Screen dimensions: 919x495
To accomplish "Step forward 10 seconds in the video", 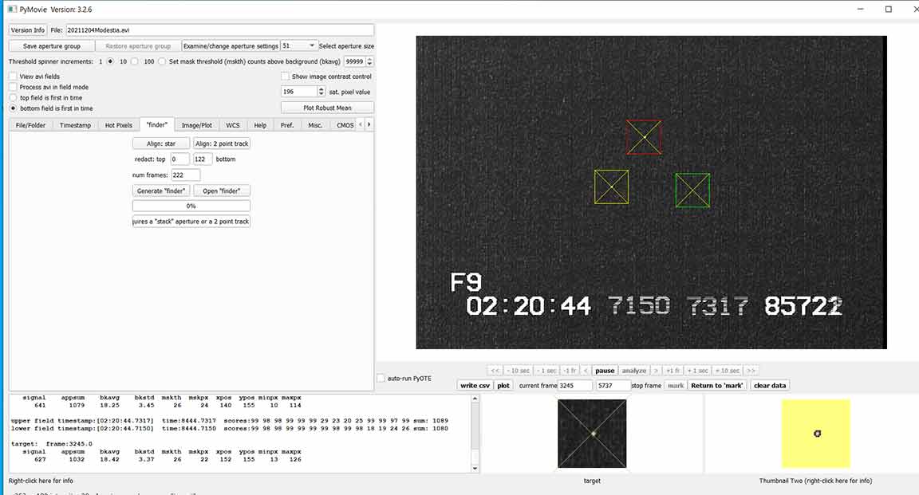I will point(728,371).
